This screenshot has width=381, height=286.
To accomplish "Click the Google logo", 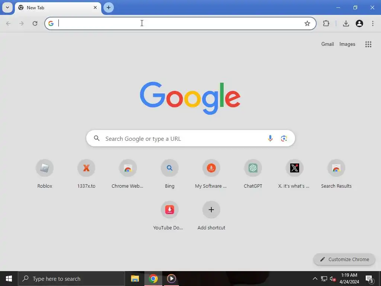I will [x=190, y=98].
